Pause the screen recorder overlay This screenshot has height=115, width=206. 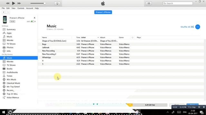coord(199,107)
